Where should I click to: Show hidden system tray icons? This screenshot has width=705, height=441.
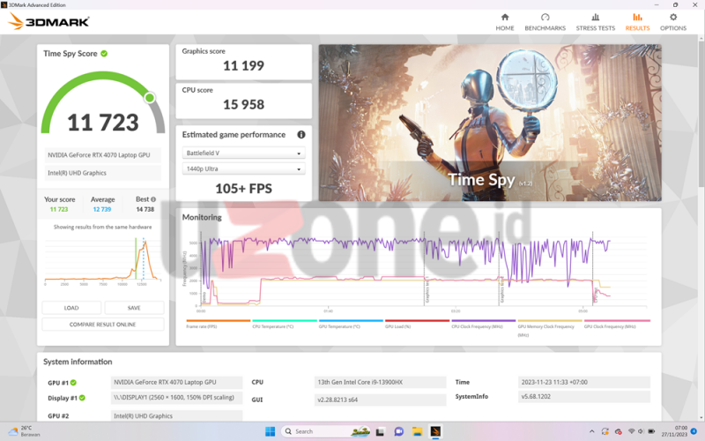tap(591, 431)
